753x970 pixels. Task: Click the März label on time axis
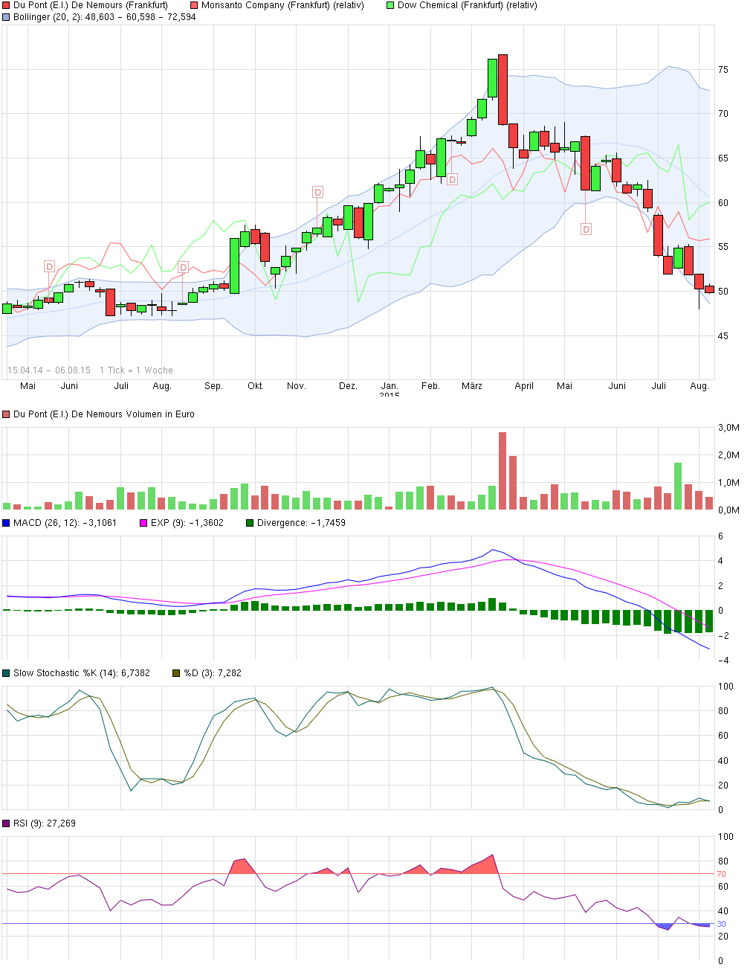click(x=471, y=386)
